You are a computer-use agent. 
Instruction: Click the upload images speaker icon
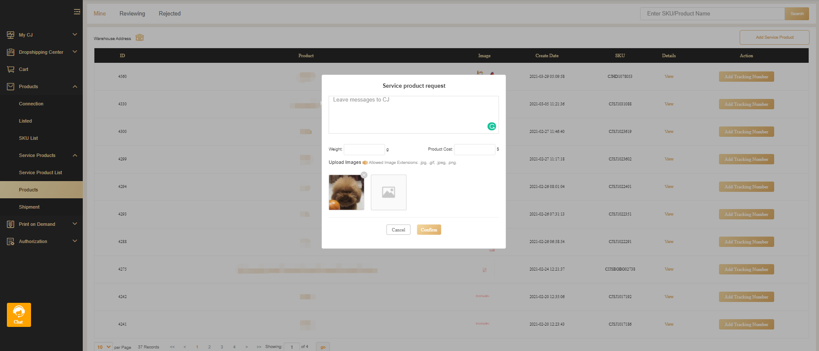point(365,163)
